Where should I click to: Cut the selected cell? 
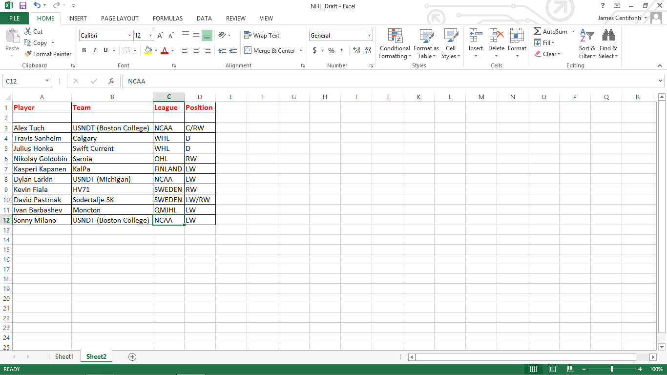(x=33, y=31)
